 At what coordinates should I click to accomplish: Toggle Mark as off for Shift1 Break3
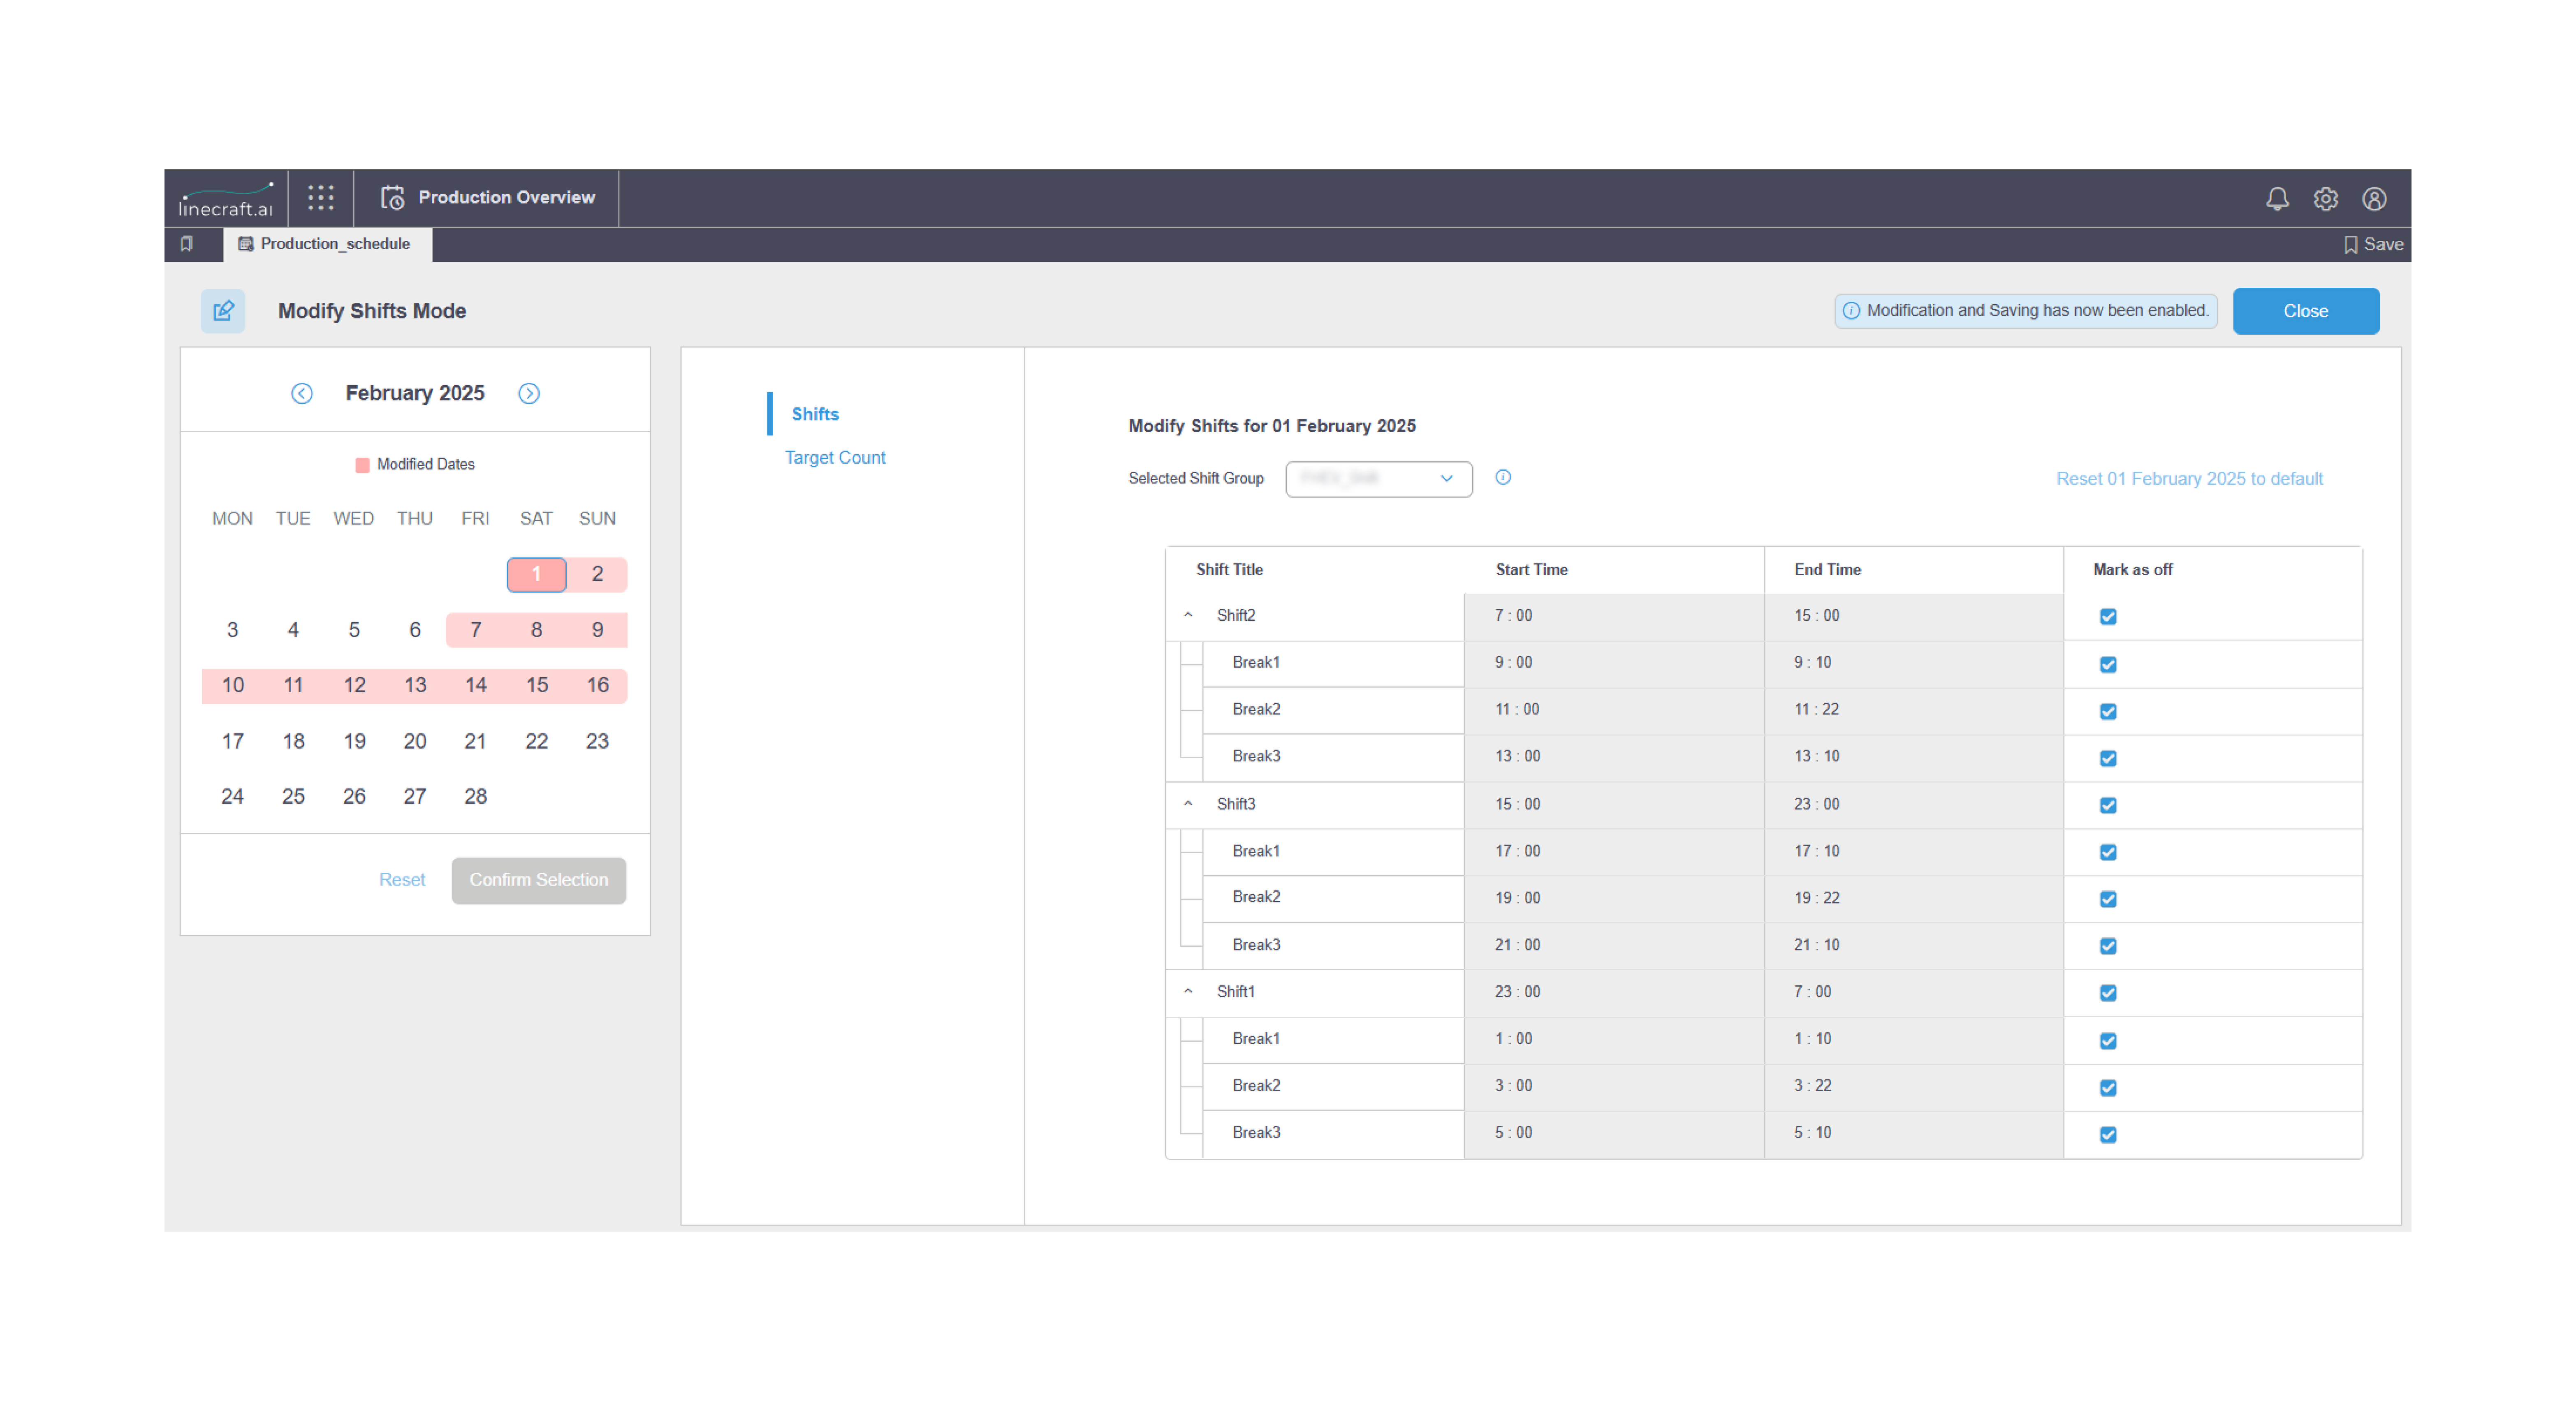(2108, 1135)
